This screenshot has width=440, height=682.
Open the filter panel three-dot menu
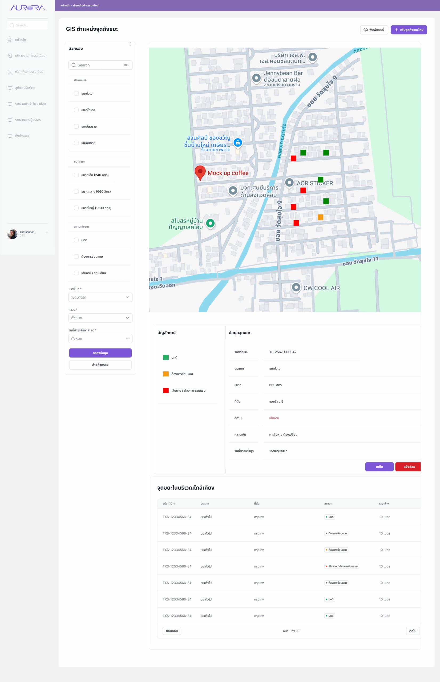pyautogui.click(x=130, y=44)
